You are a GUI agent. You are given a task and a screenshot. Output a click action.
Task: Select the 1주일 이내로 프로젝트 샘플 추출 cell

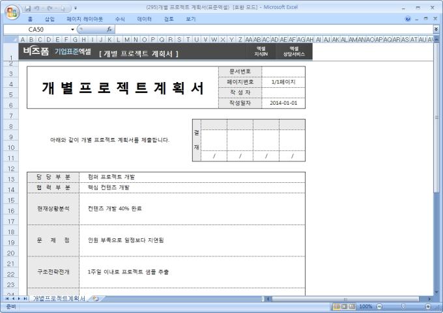[x=192, y=272]
